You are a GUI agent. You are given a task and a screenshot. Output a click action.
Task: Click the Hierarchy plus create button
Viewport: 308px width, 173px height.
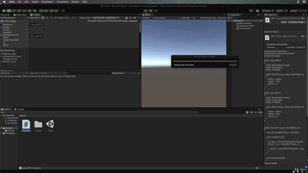pos(229,18)
